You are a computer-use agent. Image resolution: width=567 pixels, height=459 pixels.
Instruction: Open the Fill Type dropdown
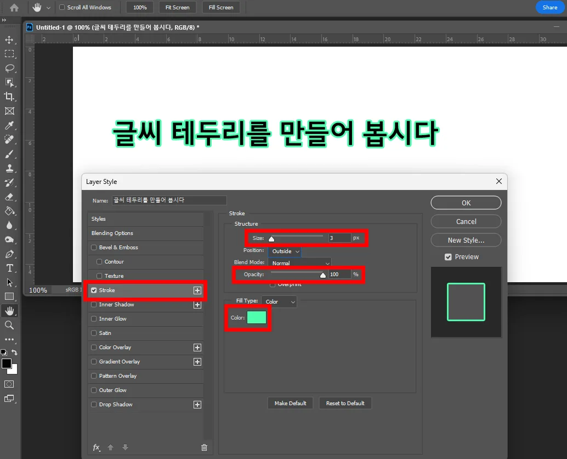tap(279, 301)
